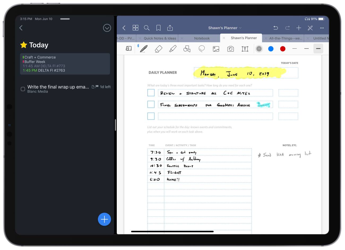Select the lasso selection tool

201,49
